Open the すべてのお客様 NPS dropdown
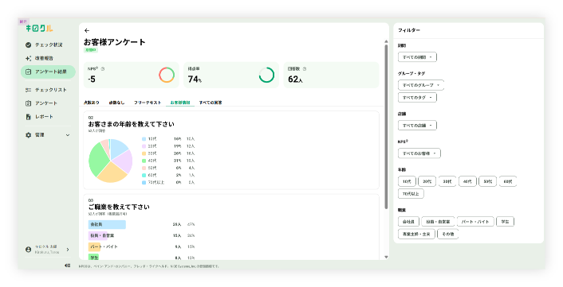 click(419, 153)
